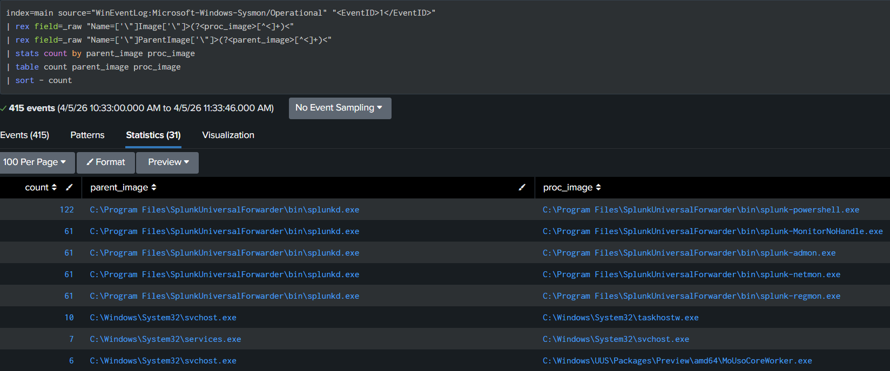Open the Preview dropdown
This screenshot has height=371, width=890.
(168, 162)
